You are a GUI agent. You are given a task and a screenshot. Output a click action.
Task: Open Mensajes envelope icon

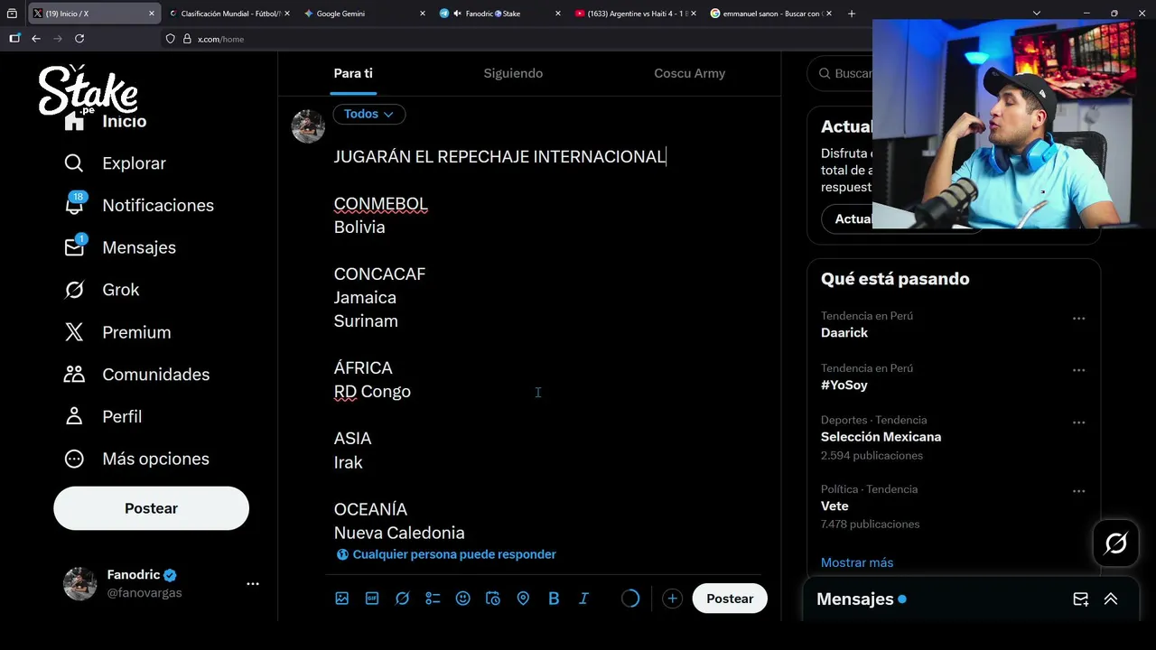pos(74,247)
